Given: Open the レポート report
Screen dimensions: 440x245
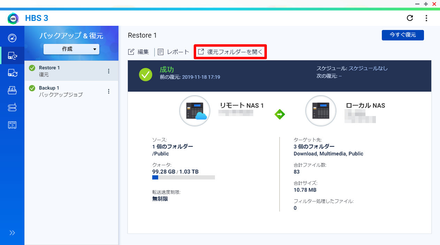Looking at the screenshot, I should [x=173, y=52].
